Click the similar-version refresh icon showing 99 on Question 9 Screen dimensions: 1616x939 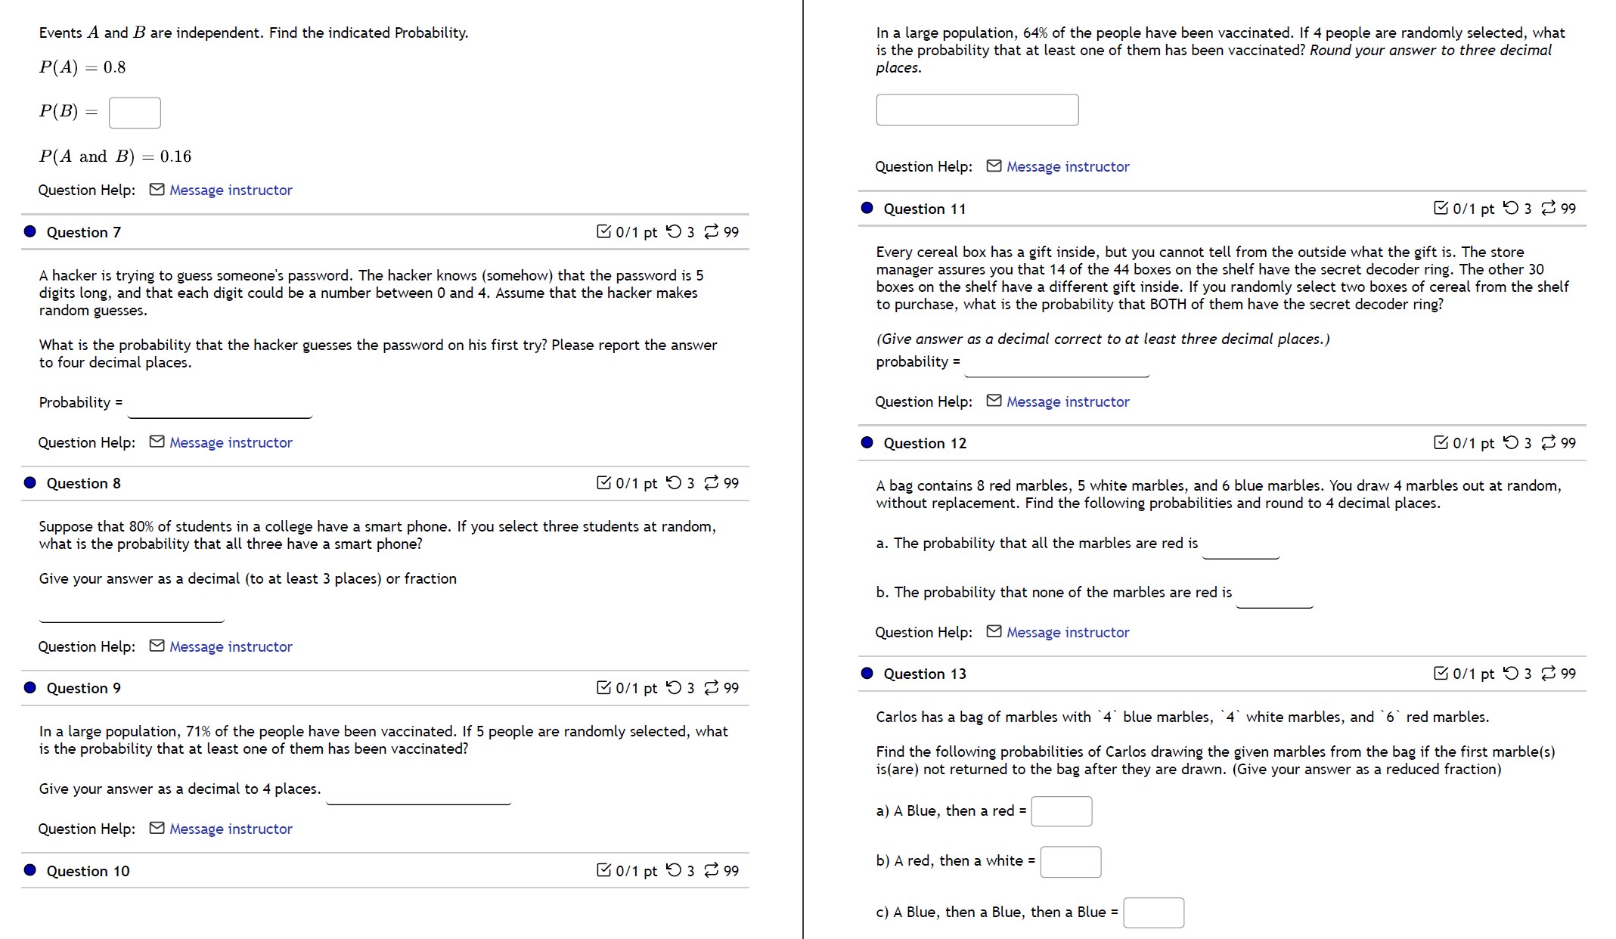pyautogui.click(x=711, y=688)
